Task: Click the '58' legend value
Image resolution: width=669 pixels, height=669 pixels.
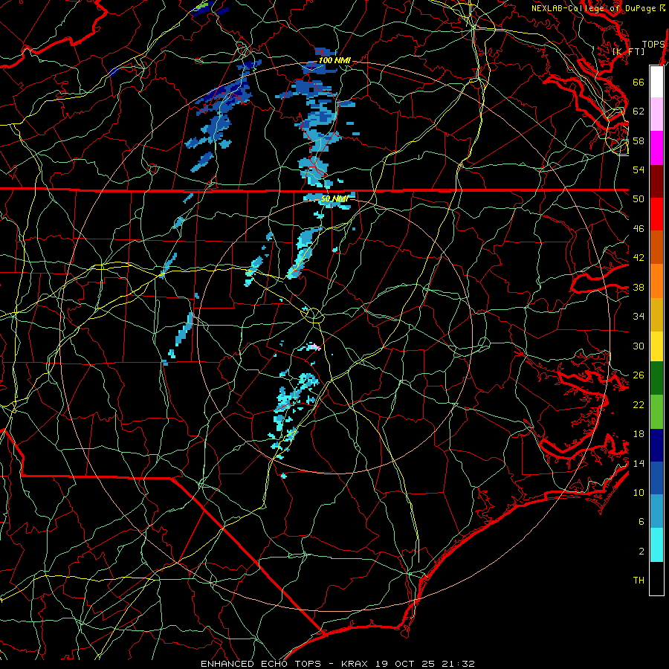Action: point(639,140)
